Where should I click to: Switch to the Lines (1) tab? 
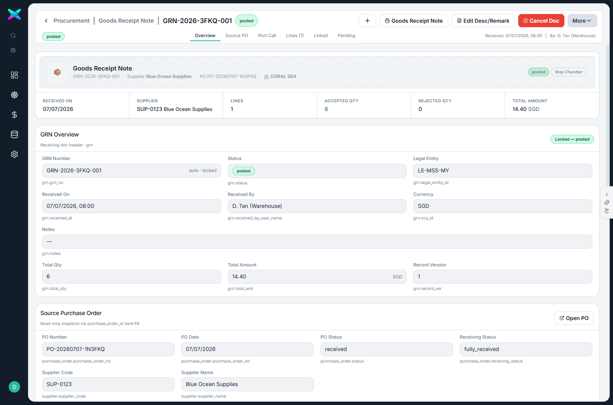coord(295,36)
